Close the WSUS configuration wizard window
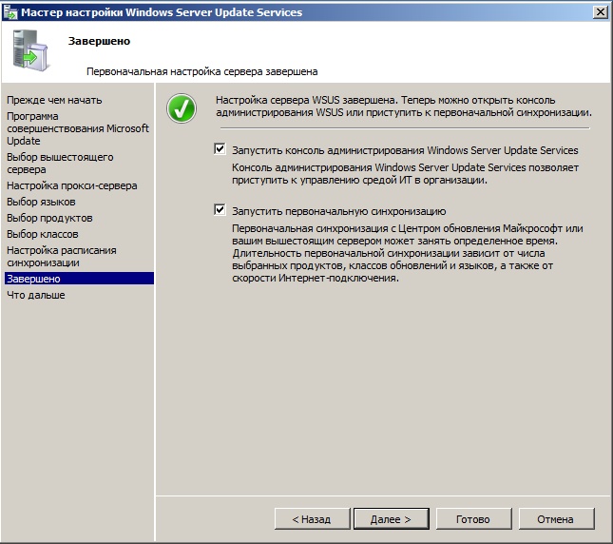Image resolution: width=613 pixels, height=544 pixels. pos(600,12)
